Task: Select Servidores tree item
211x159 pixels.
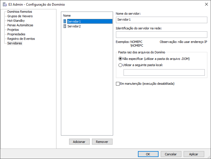Action: pyautogui.click(x=15, y=43)
